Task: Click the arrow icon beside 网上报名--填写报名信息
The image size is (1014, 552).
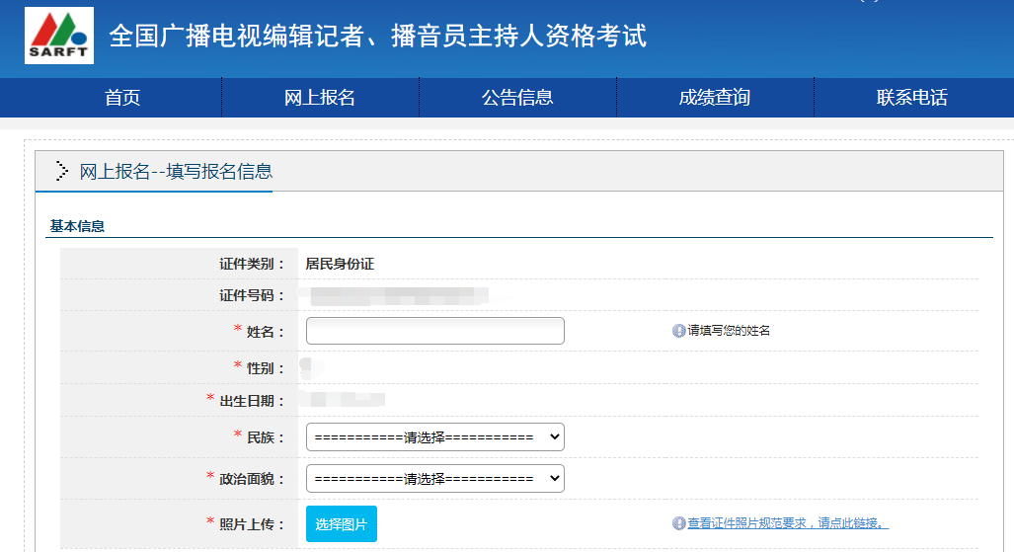Action: point(62,171)
